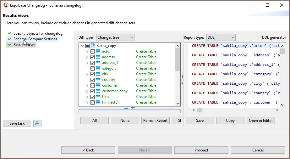Open the Report type DDL dropdown

pos(221,37)
